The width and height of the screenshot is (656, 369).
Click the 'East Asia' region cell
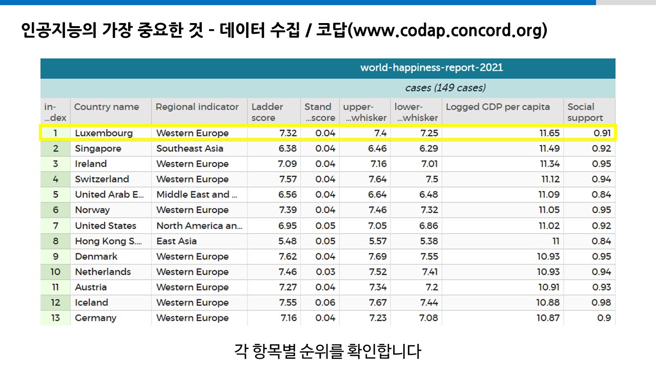pyautogui.click(x=199, y=241)
